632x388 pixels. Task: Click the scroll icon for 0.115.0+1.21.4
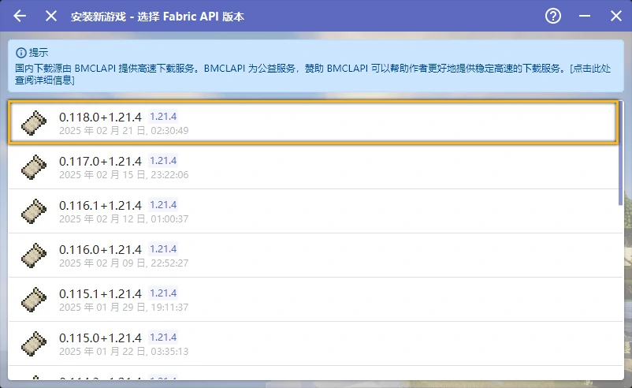pos(34,344)
